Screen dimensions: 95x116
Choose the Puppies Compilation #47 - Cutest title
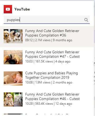(x=52, y=54)
